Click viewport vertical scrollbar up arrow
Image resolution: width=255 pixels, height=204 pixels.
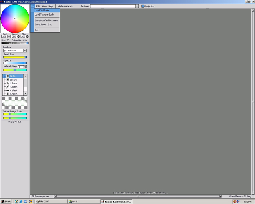click(253, 10)
